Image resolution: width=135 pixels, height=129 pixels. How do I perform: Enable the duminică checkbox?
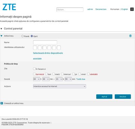point(34,74)
